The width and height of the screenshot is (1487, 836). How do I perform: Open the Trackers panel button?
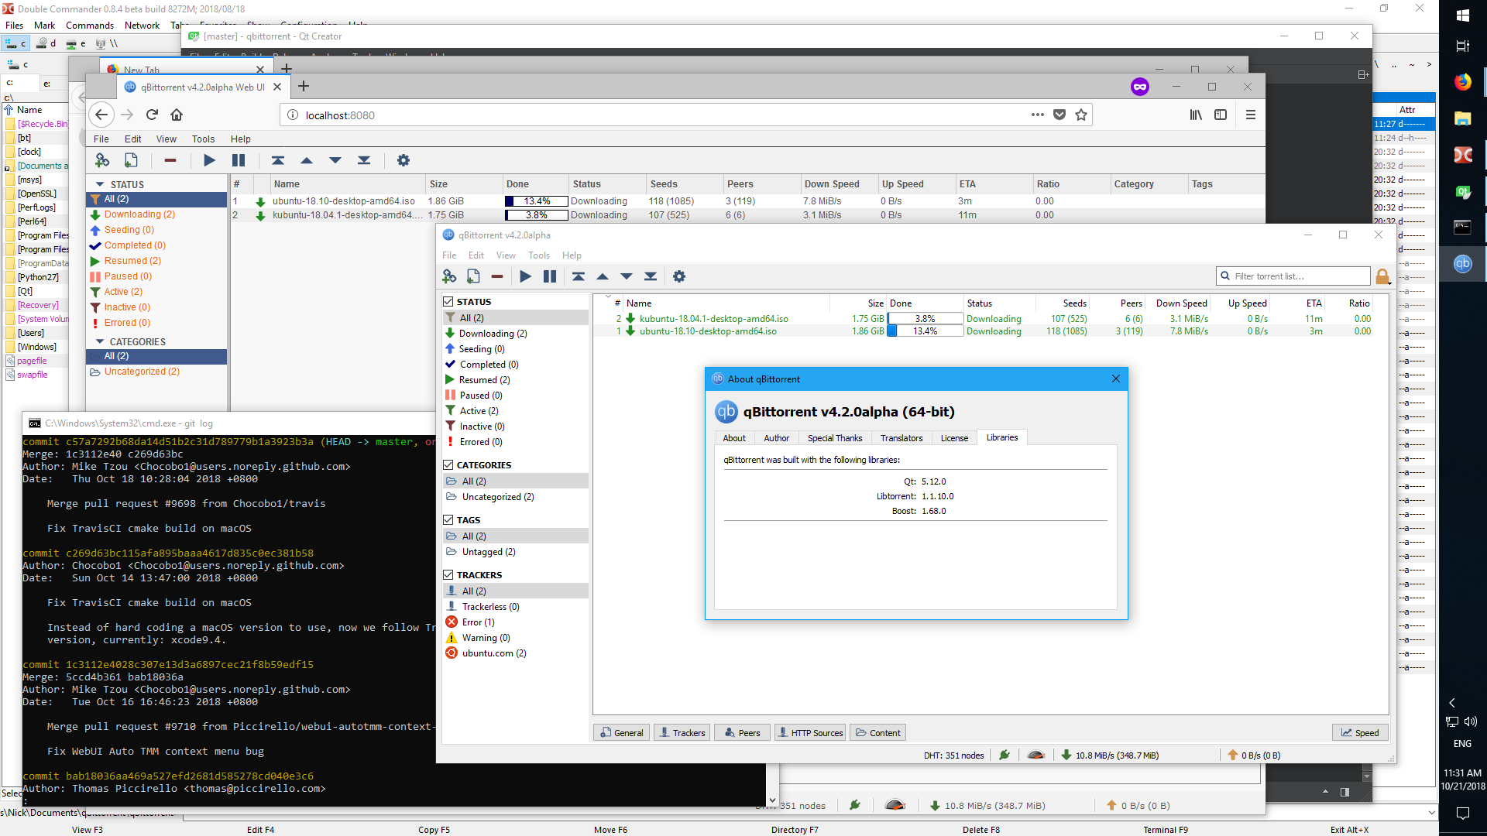pos(682,733)
